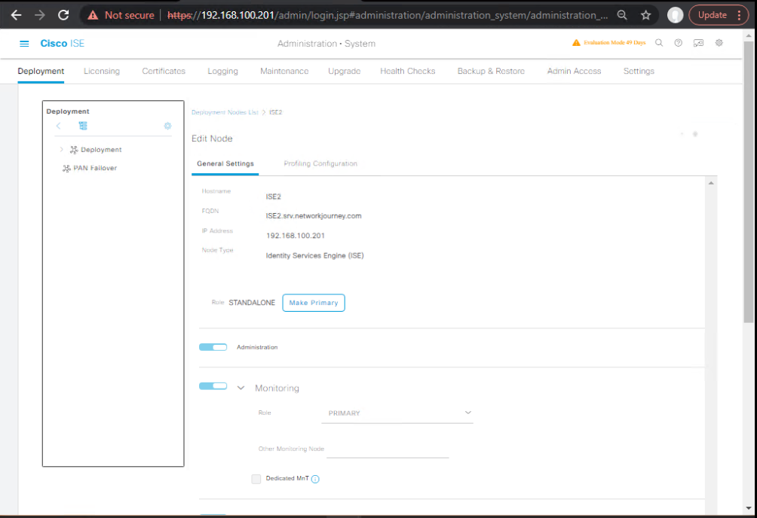
Task: Click the Not secure warning icon
Action: click(93, 15)
